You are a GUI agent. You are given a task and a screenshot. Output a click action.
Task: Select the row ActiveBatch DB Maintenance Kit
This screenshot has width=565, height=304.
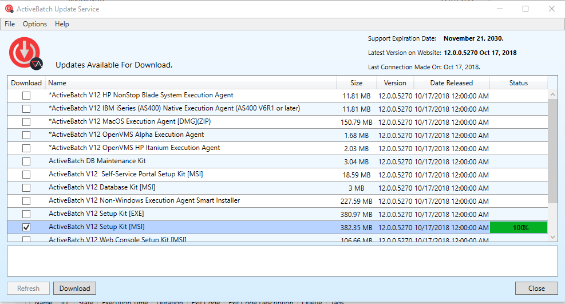[x=277, y=161]
